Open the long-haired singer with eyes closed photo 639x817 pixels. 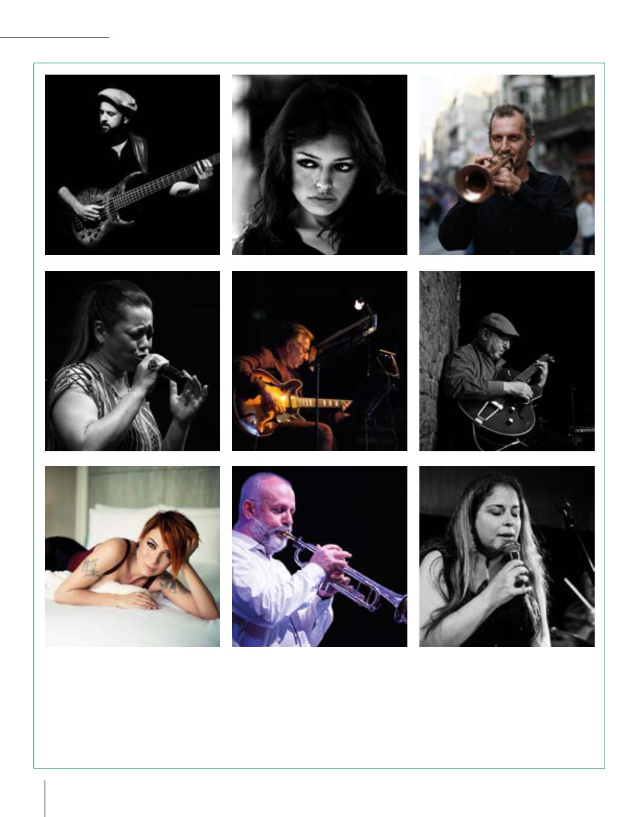coord(507,556)
